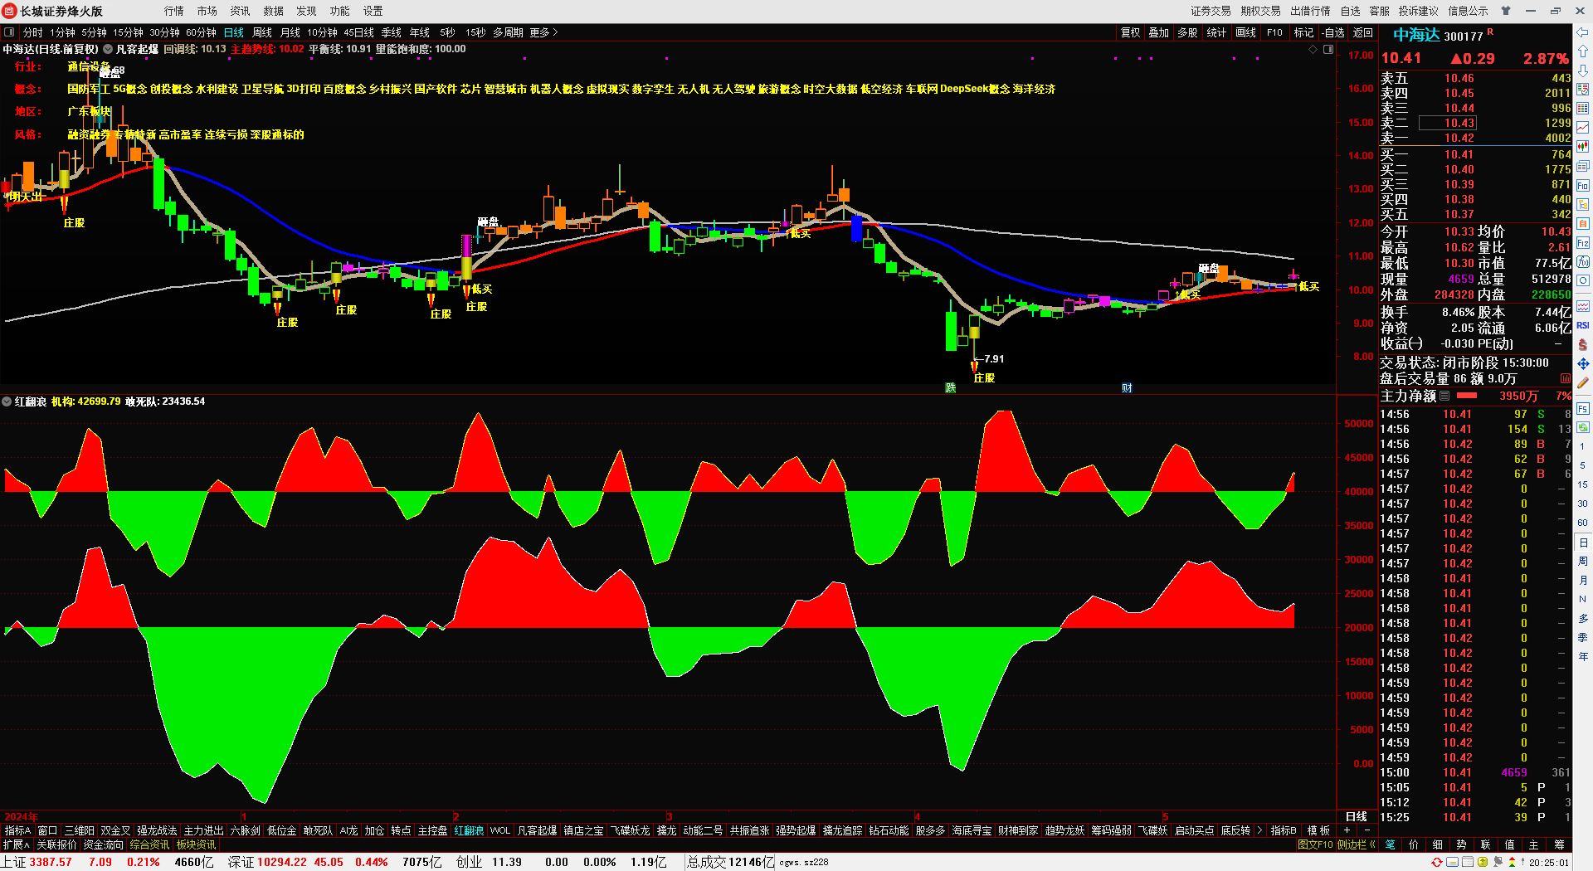
Task: Click the F12 trading sidebar icon
Action: tap(1583, 243)
